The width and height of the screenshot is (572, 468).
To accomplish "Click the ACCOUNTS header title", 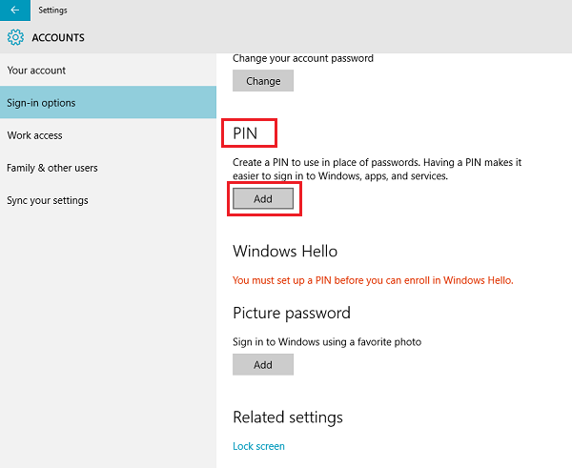I will click(58, 38).
